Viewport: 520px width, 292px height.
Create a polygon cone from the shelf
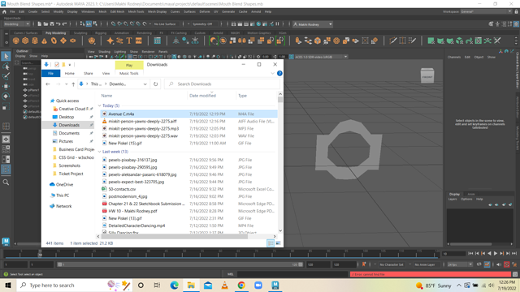click(45, 41)
